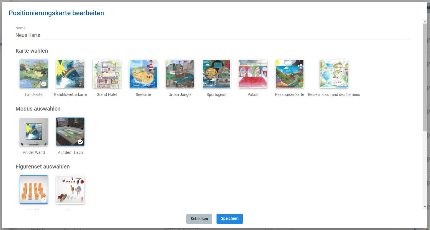Click the Speichern button

click(x=230, y=219)
